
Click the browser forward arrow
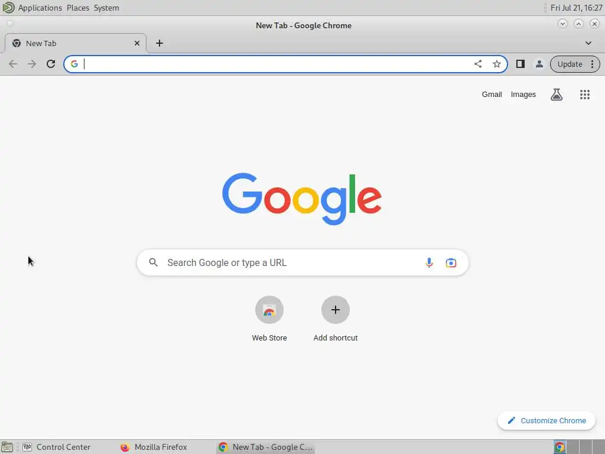tap(32, 64)
